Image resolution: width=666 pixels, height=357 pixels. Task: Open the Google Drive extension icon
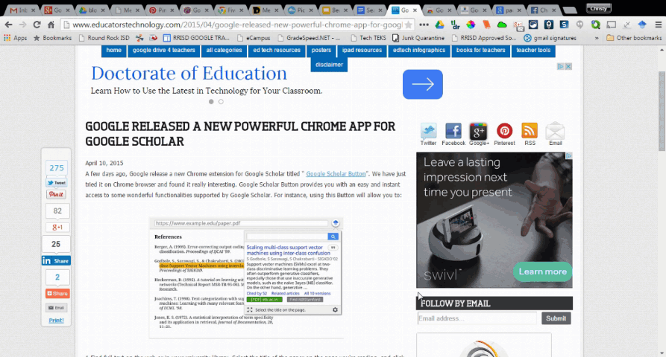click(x=439, y=25)
